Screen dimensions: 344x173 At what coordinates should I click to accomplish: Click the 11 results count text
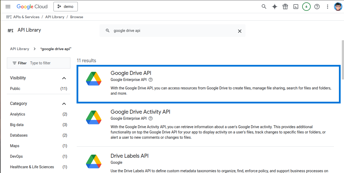point(87,60)
